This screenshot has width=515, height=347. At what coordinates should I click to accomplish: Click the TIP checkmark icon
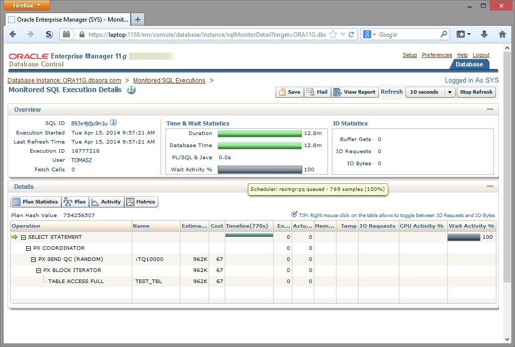pyautogui.click(x=294, y=214)
